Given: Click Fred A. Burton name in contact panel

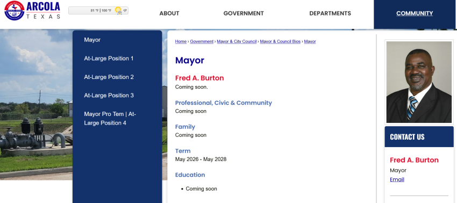Looking at the screenshot, I should 414,160.
